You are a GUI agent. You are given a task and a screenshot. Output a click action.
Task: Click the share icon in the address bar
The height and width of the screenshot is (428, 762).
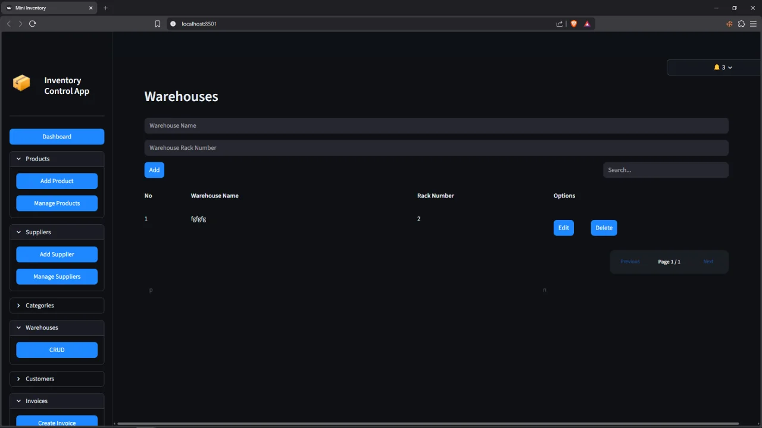pos(560,24)
